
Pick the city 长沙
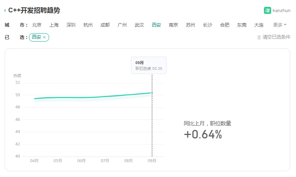coord(208,25)
